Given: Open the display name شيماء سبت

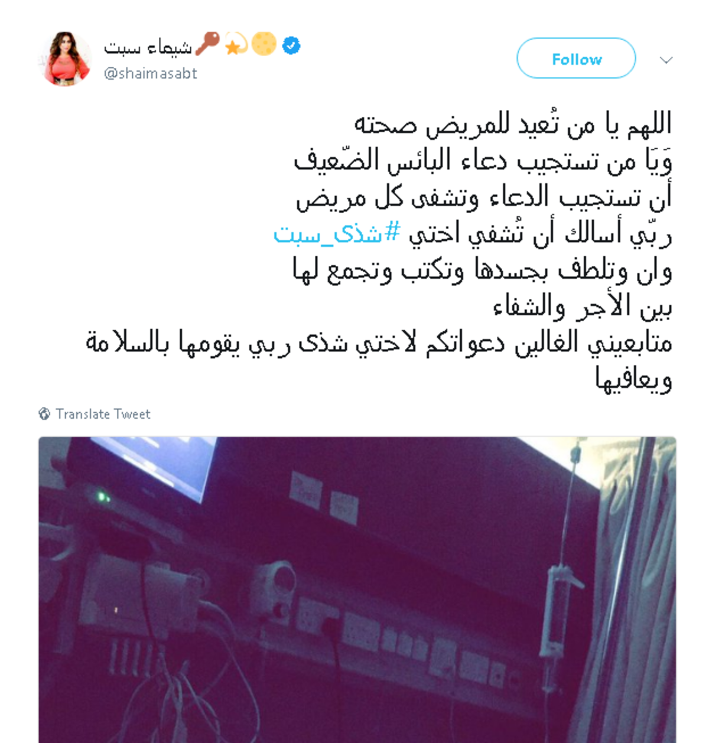Looking at the screenshot, I should coord(148,47).
